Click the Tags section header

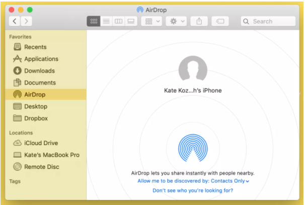tap(15, 181)
